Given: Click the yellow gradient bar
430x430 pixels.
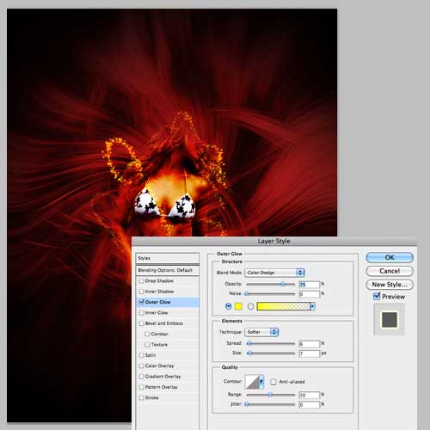Looking at the screenshot, I should coord(284,306).
